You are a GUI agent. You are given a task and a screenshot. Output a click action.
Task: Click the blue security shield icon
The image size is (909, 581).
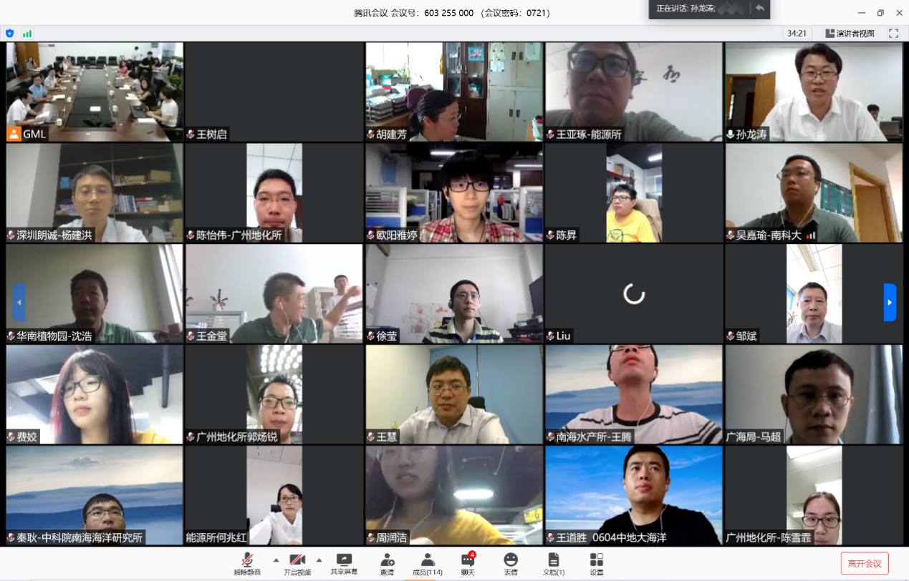9,33
